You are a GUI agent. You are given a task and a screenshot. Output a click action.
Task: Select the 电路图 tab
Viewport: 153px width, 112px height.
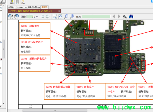pos(44,7)
